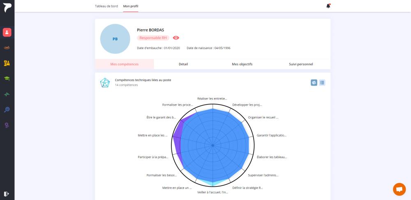
Task: Click the Date d'embauche text
Action: (159, 48)
